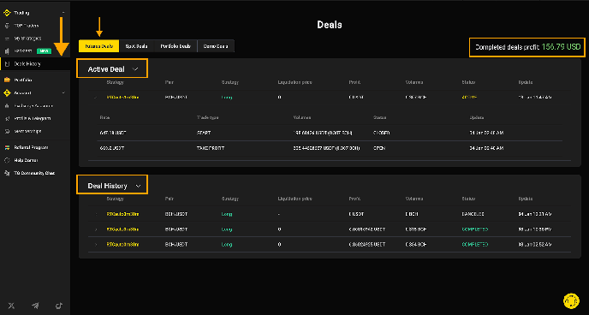Open the yellow support chat bubble
This screenshot has width=589, height=315.
571,300
